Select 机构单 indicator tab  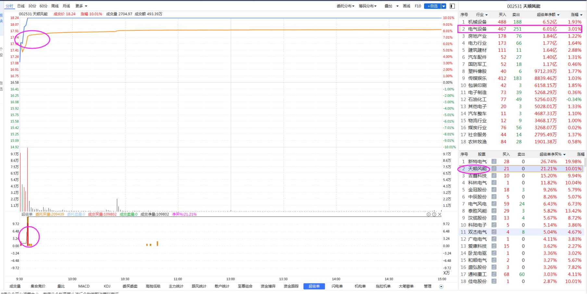point(360,286)
